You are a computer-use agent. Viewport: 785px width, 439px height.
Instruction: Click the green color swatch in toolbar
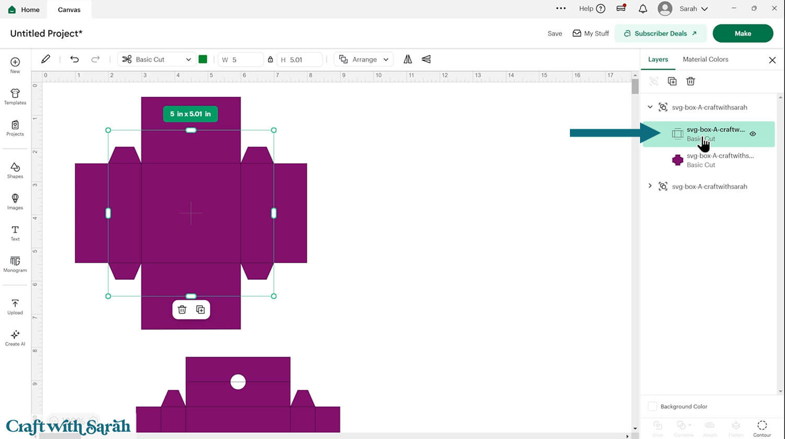coord(203,59)
